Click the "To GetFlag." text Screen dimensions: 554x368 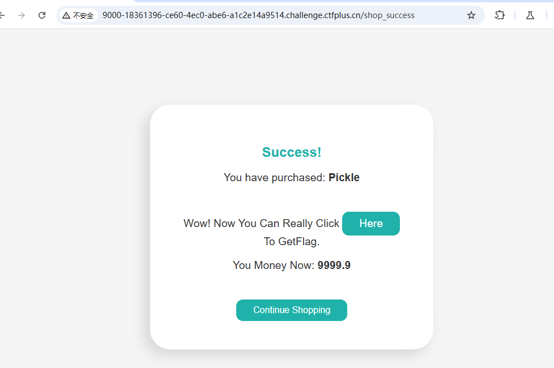[292, 242]
